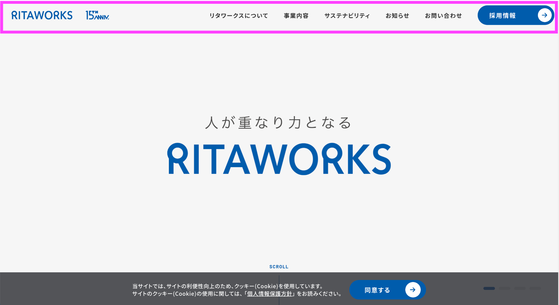Select the second slide indicator dot
This screenshot has width=559, height=305.
point(505,288)
